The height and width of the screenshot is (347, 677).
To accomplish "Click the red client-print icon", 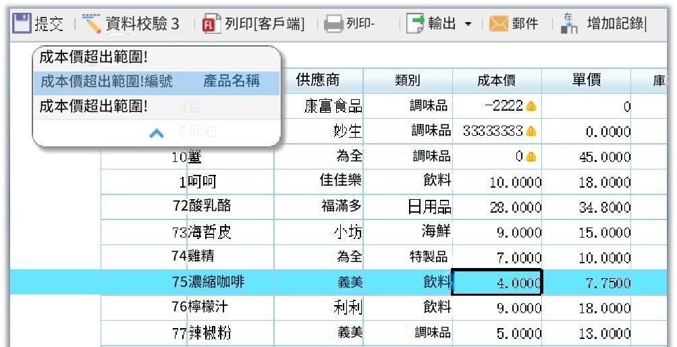I will click(211, 24).
